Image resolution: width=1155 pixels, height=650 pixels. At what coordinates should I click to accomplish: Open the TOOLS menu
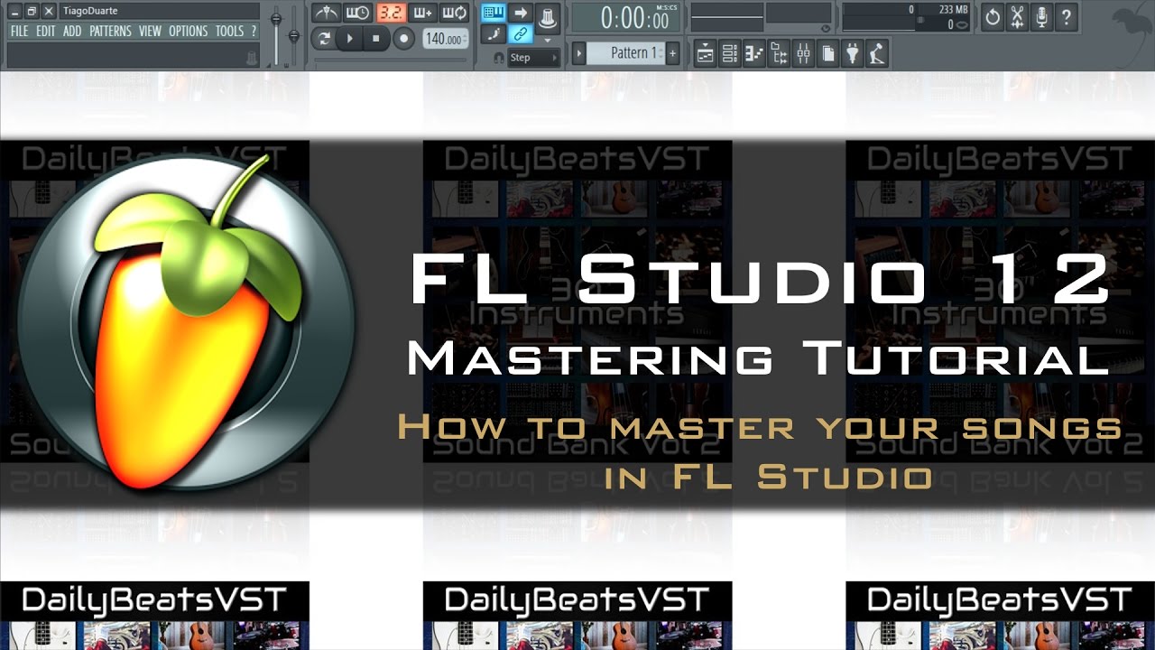(x=229, y=31)
